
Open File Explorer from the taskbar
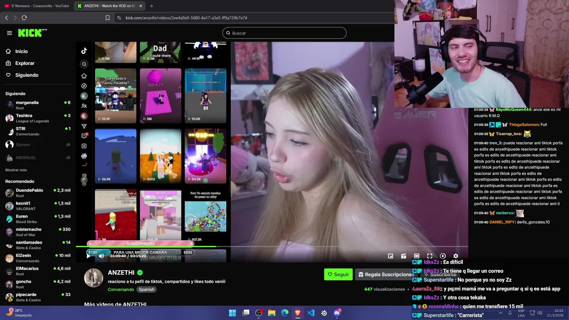click(272, 313)
